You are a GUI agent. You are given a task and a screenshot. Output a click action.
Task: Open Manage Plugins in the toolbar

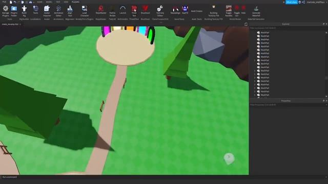[6, 11]
